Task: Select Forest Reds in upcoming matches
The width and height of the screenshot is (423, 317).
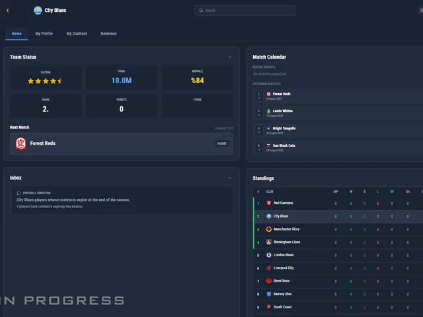Action: [x=282, y=94]
